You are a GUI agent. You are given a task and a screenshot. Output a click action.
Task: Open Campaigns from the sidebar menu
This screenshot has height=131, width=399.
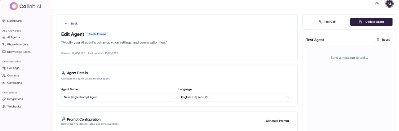(15, 83)
